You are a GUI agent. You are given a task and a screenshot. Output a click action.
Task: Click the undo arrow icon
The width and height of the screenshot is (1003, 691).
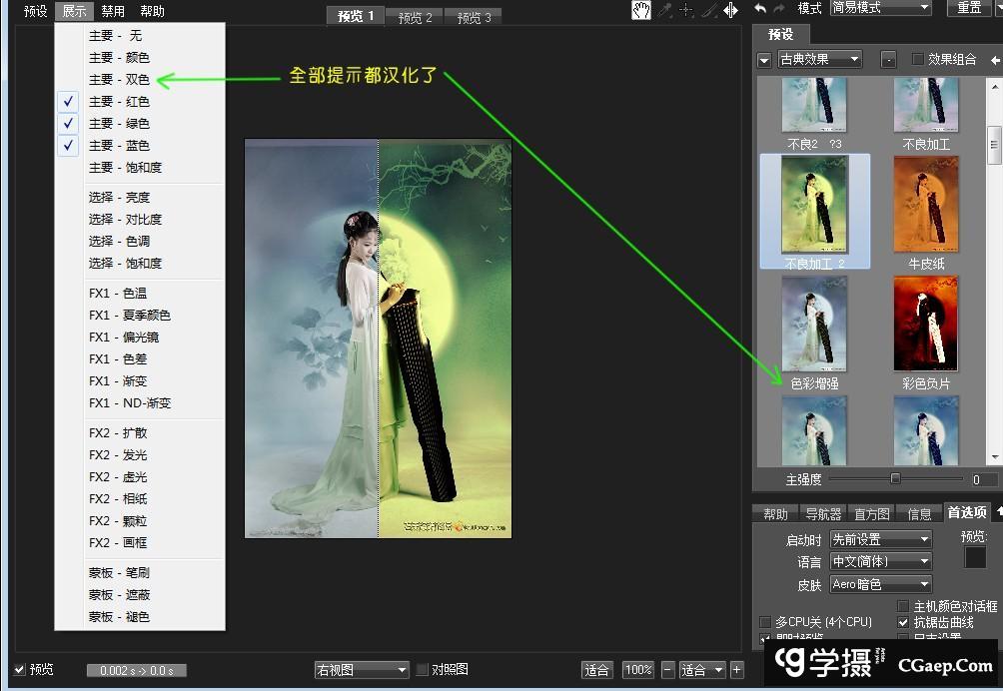pos(760,8)
